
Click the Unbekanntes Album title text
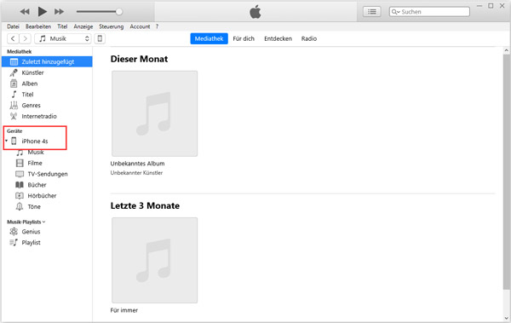pyautogui.click(x=137, y=164)
